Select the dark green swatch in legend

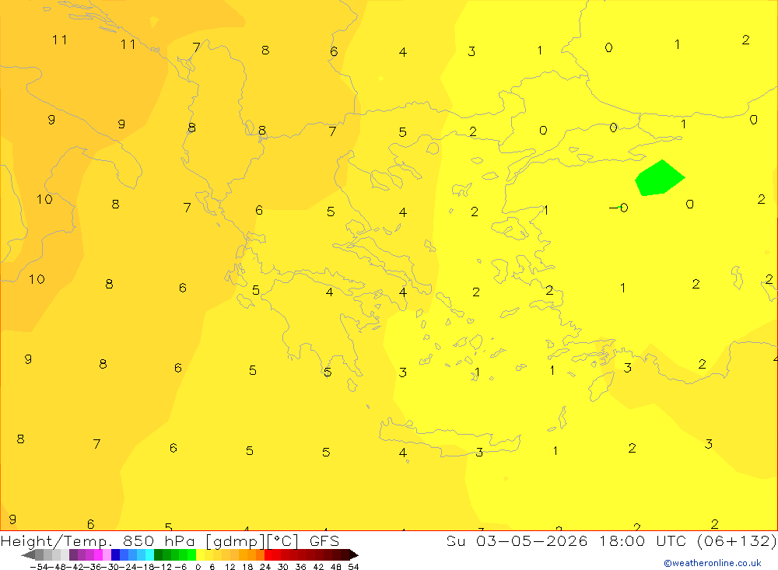pos(158,554)
